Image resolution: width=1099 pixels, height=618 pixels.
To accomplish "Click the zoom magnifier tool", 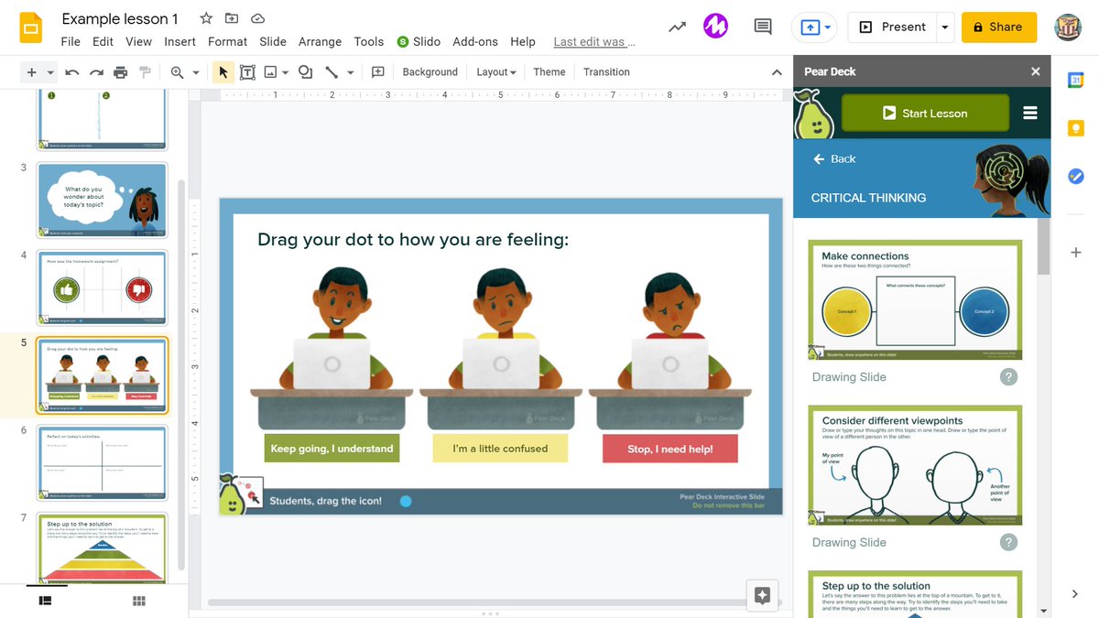I will 177,72.
